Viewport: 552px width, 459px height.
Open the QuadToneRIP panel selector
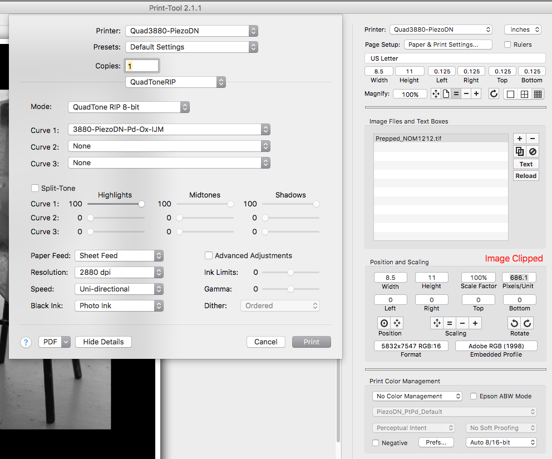pyautogui.click(x=175, y=82)
